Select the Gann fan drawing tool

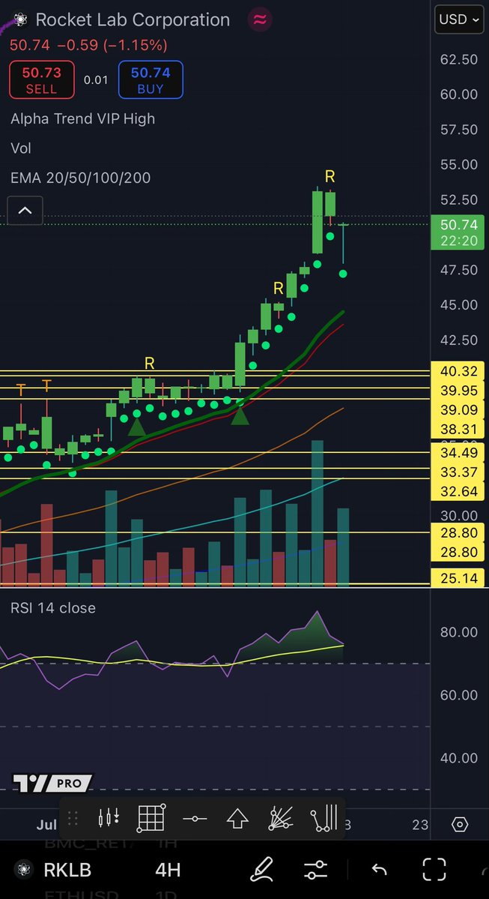[281, 818]
